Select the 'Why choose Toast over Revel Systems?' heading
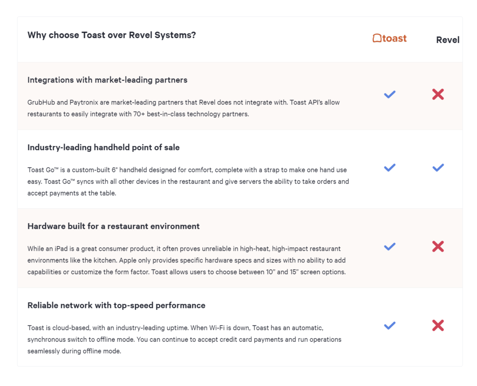 [112, 35]
